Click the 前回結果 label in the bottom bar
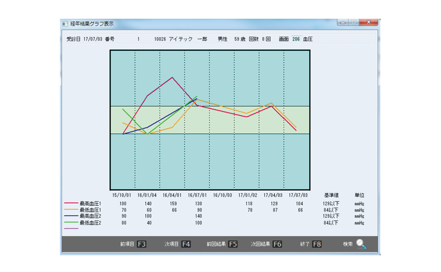This screenshot has width=441, height=272. [x=216, y=244]
